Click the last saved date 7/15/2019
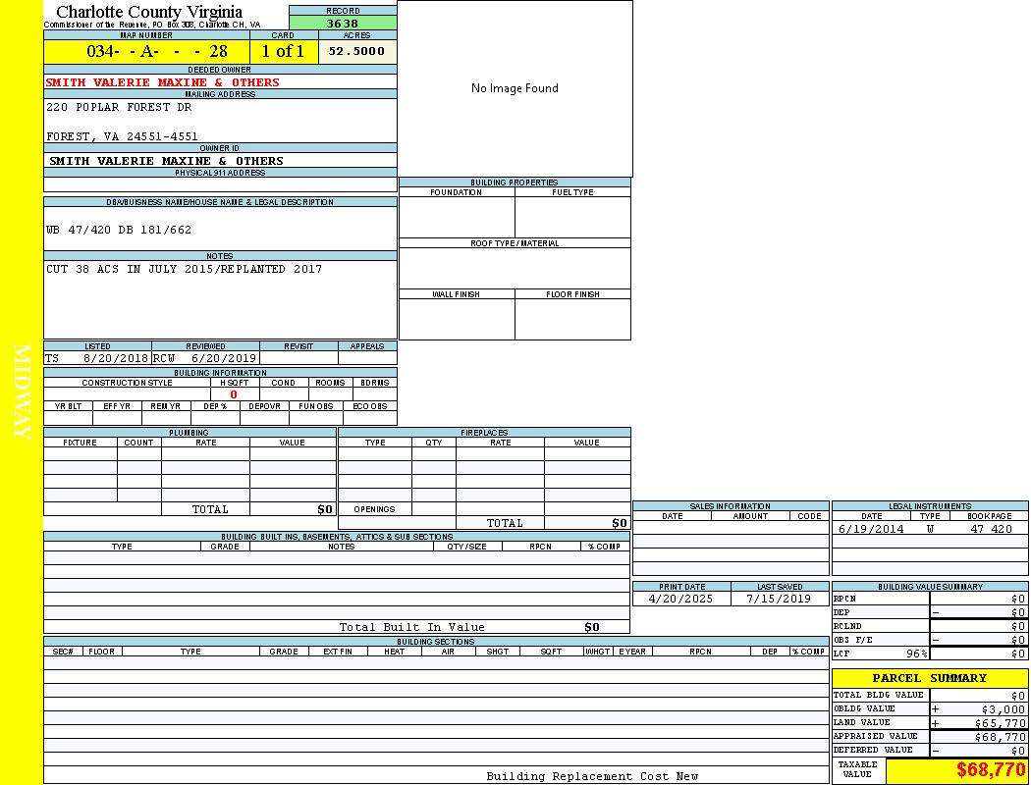Screen dimensions: 1031x785 click(779, 599)
